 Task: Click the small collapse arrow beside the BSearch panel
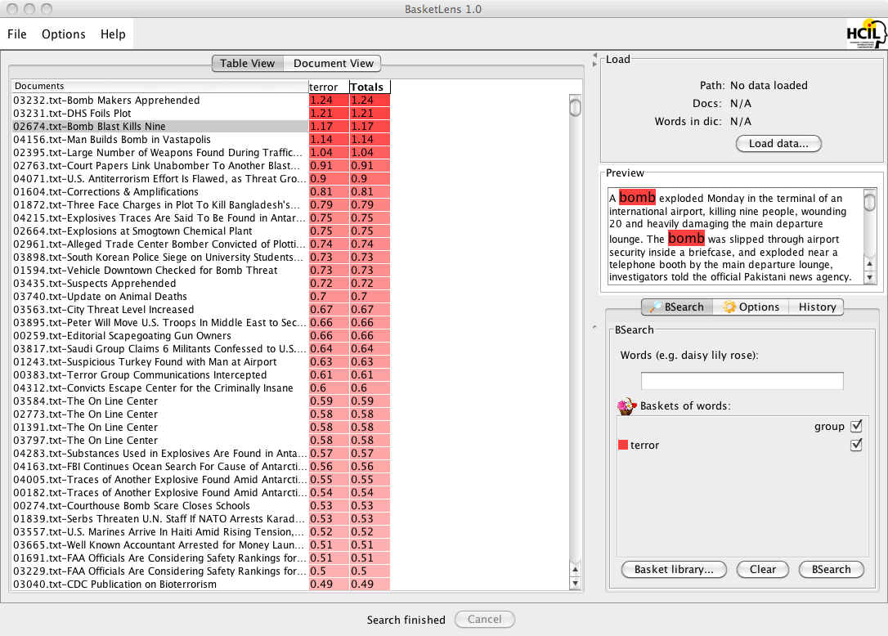pyautogui.click(x=594, y=327)
